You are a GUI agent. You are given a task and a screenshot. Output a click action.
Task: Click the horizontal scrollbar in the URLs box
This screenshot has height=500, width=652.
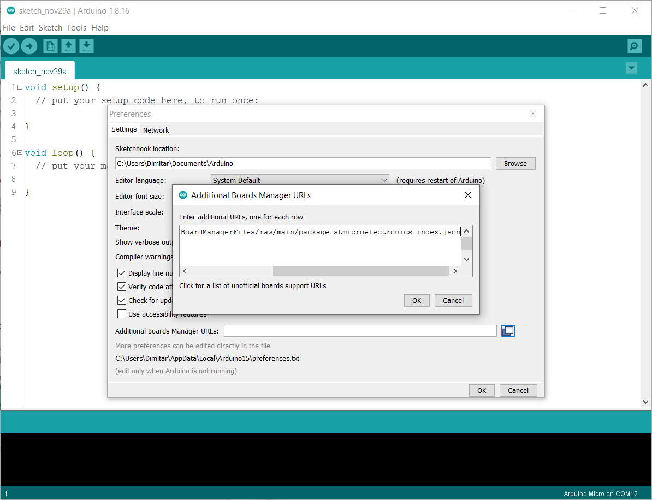click(360, 271)
